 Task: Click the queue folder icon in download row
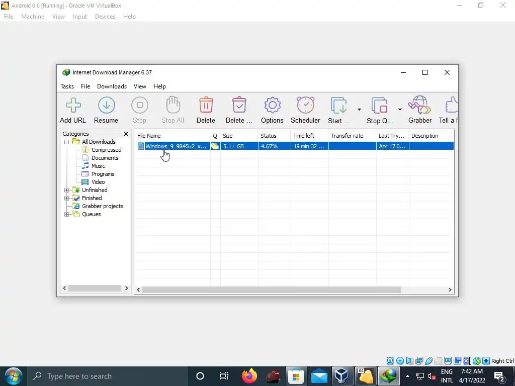[215, 146]
